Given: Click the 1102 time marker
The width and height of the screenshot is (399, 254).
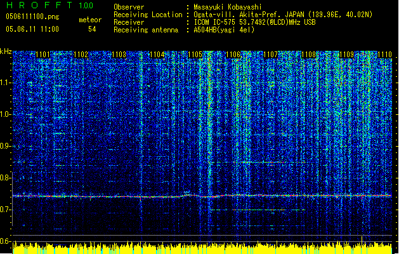Looking at the screenshot, I should click(81, 55).
